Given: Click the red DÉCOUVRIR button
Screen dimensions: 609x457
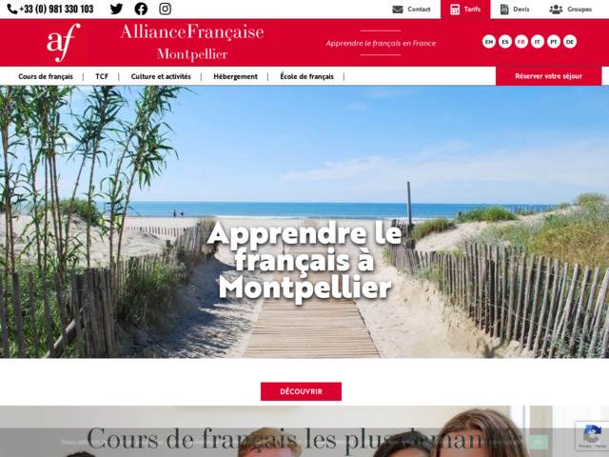Looking at the screenshot, I should coord(301,391).
